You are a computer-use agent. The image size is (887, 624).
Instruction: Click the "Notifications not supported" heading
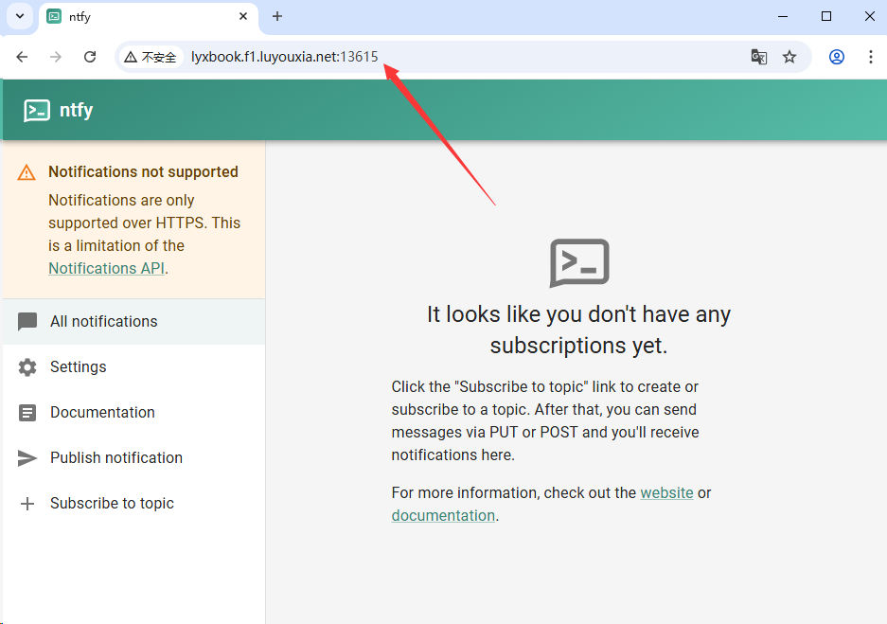pyautogui.click(x=143, y=172)
